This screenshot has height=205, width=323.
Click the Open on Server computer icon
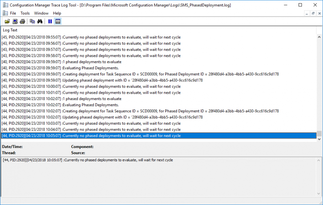coord(15,21)
